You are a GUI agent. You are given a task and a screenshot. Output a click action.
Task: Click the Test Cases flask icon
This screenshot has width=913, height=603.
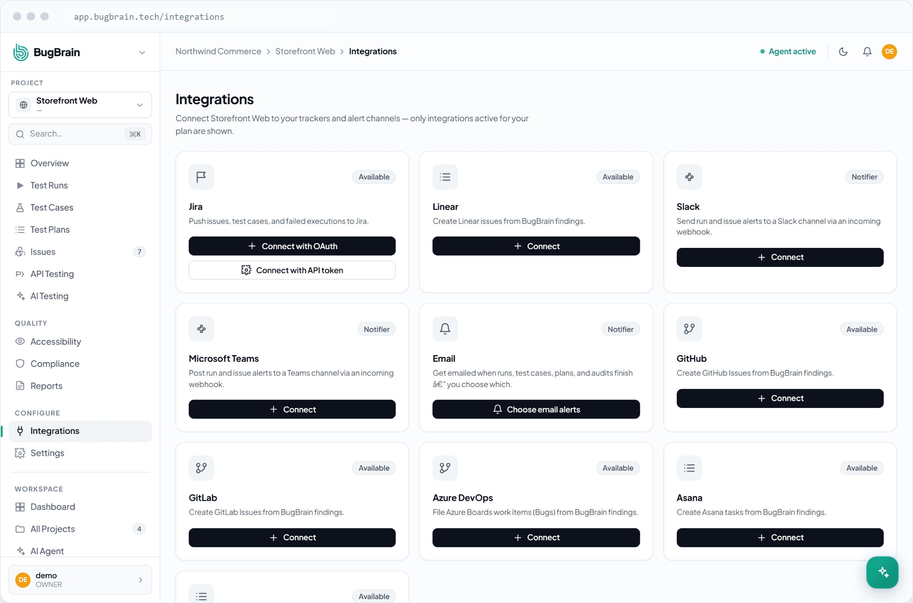pos(20,208)
